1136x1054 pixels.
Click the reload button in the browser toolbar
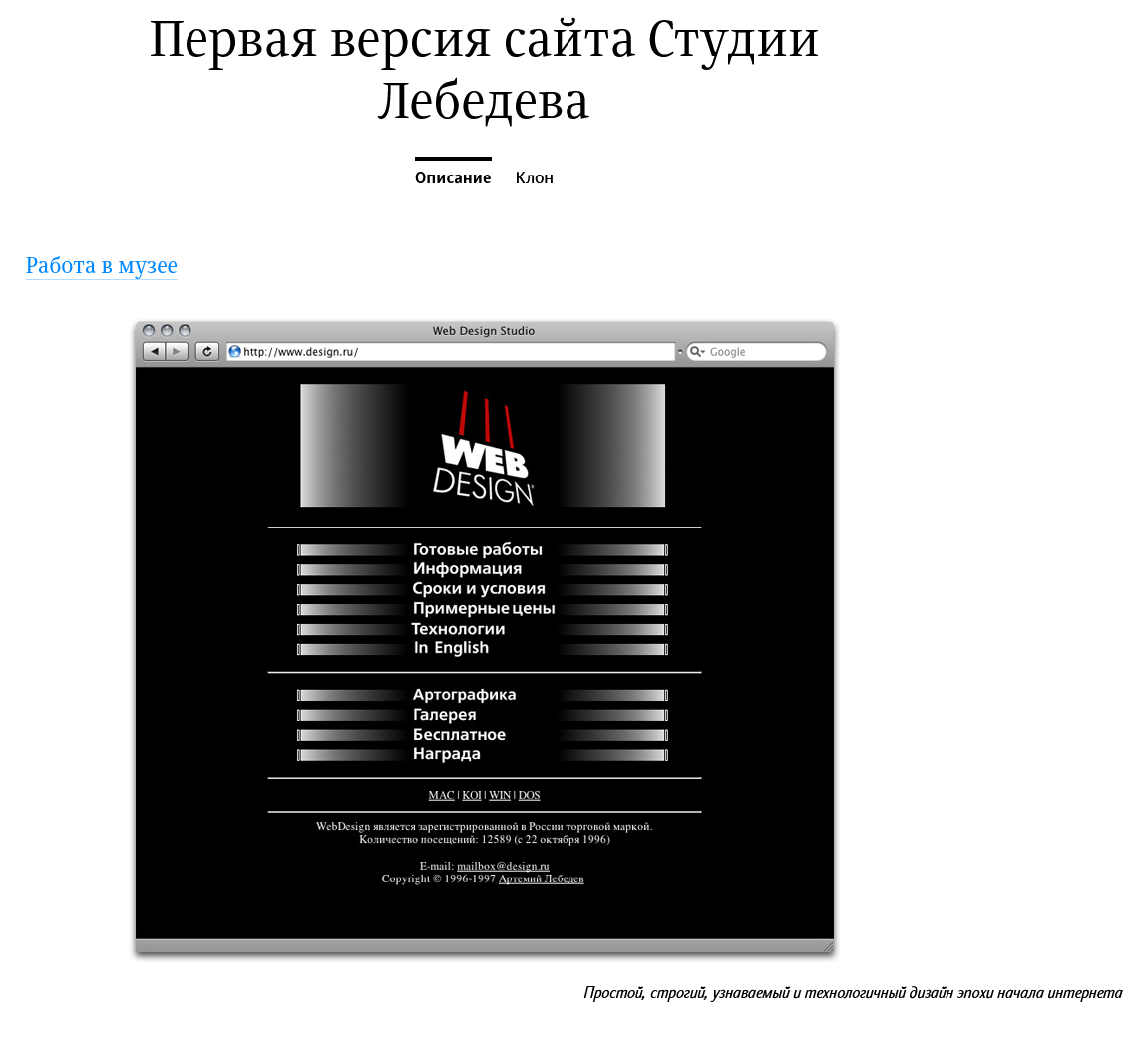[207, 352]
